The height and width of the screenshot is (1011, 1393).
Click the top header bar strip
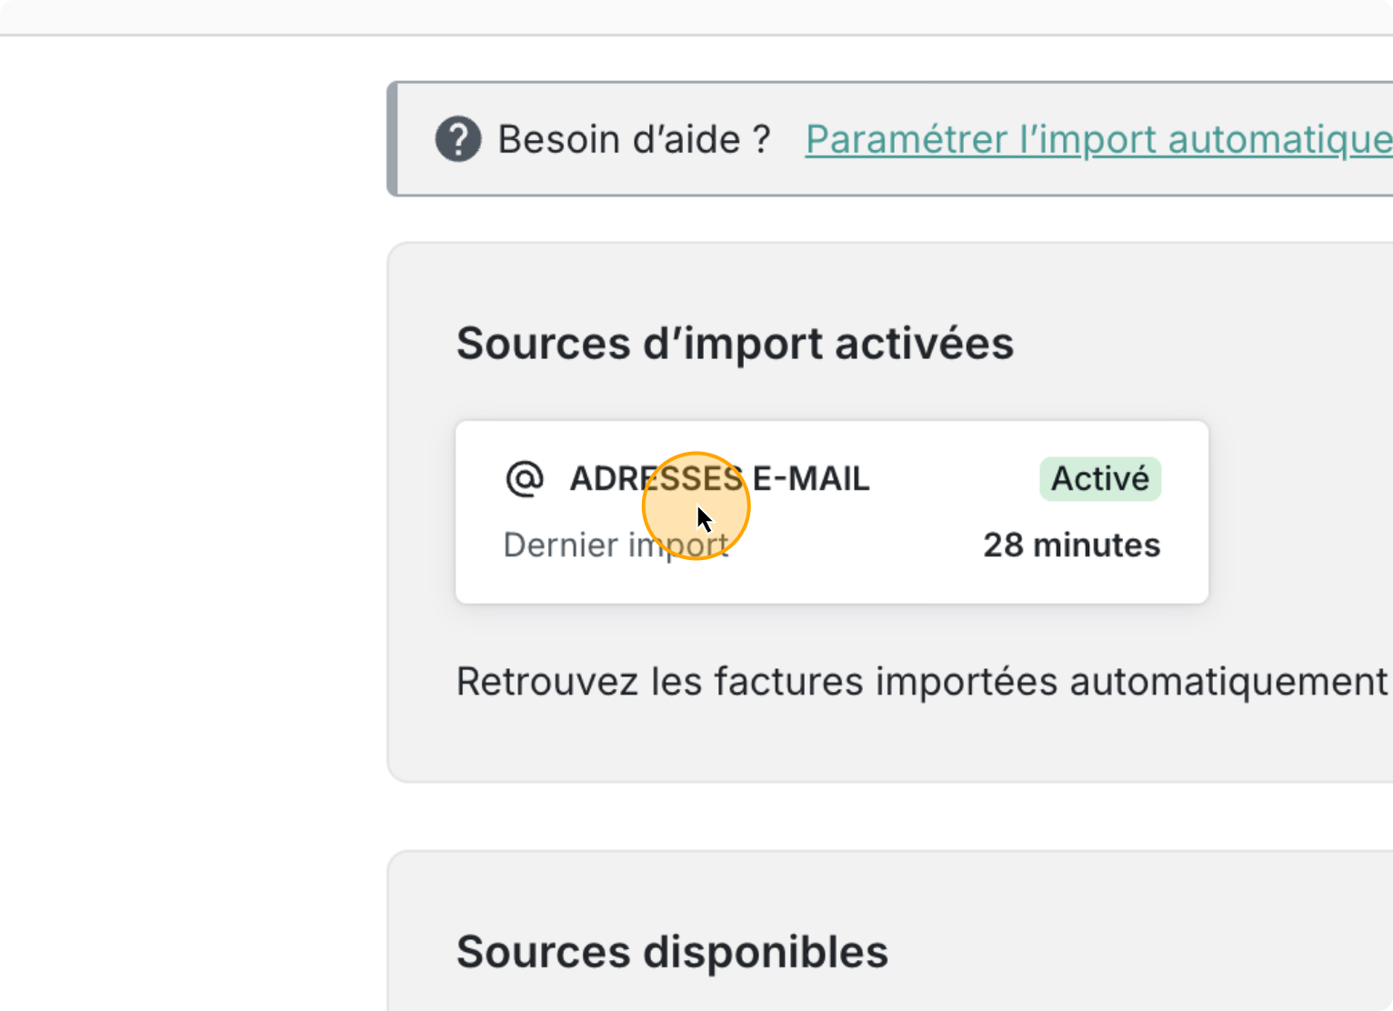point(696,15)
